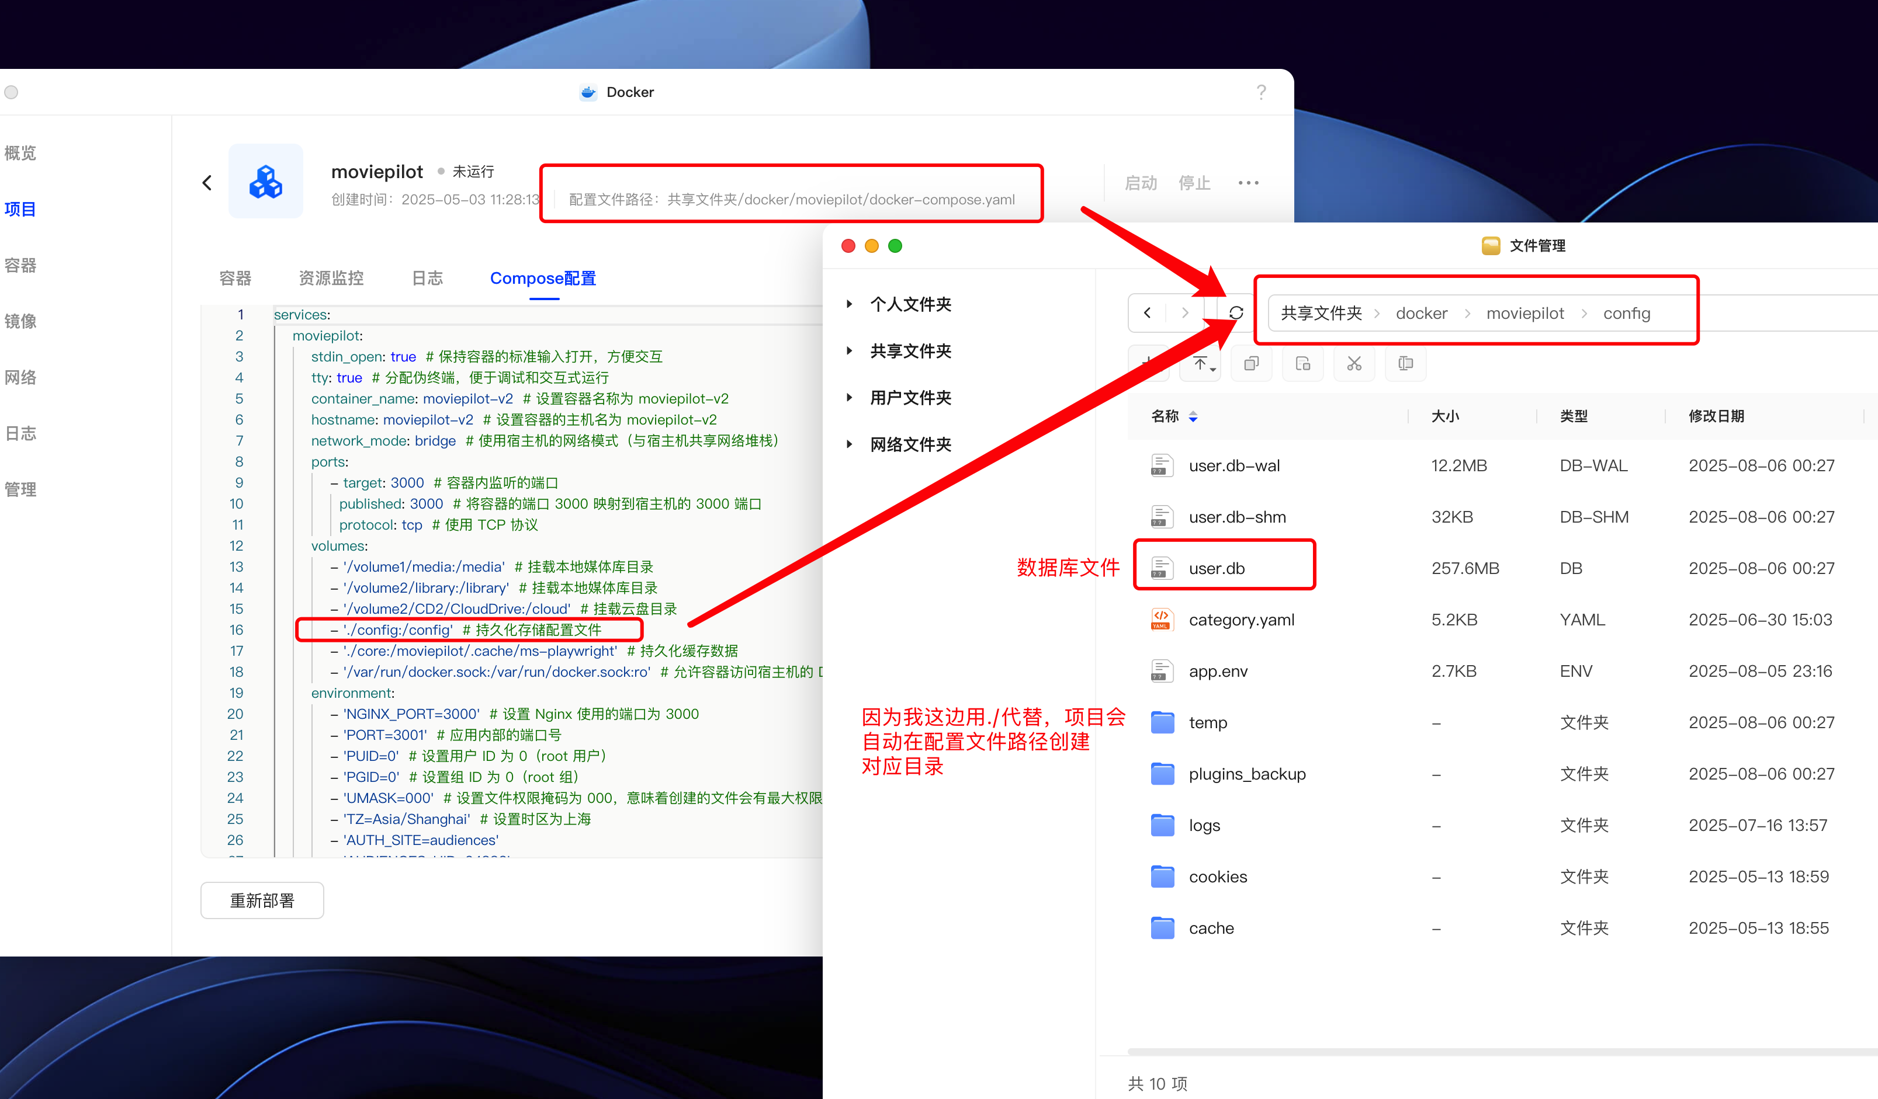Switch to 资源监控 tab
The image size is (1878, 1099).
[331, 278]
